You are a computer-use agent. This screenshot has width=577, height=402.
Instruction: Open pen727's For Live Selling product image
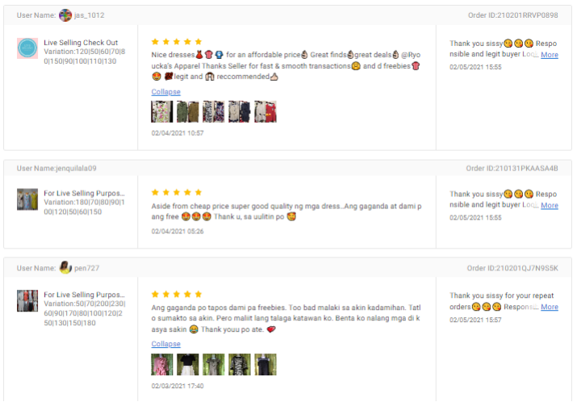coord(27,301)
